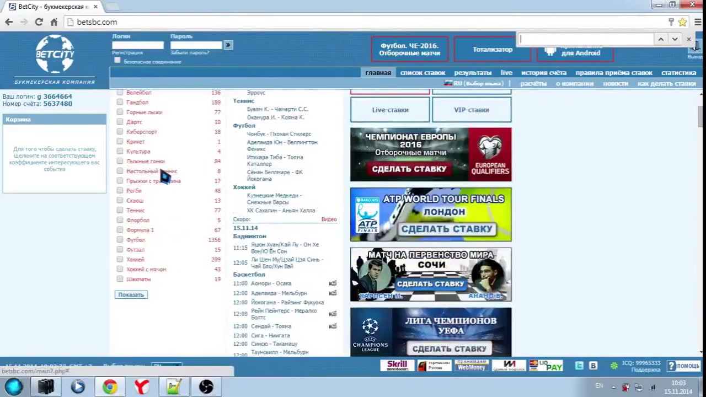Image resolution: width=706 pixels, height=397 pixels.
Task: Open the live menu item
Action: pyautogui.click(x=506, y=73)
